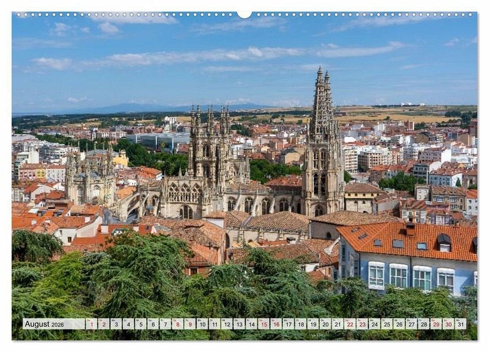Choose day 8 in the date row
This screenshot has width=489, height=352.
pos(177,324)
